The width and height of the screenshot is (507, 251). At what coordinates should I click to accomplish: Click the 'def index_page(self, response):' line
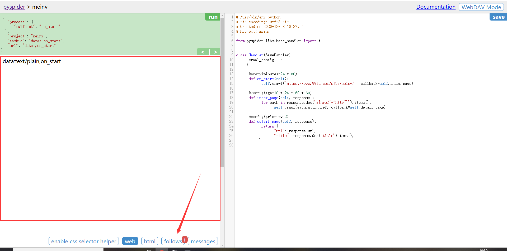pos(281,98)
